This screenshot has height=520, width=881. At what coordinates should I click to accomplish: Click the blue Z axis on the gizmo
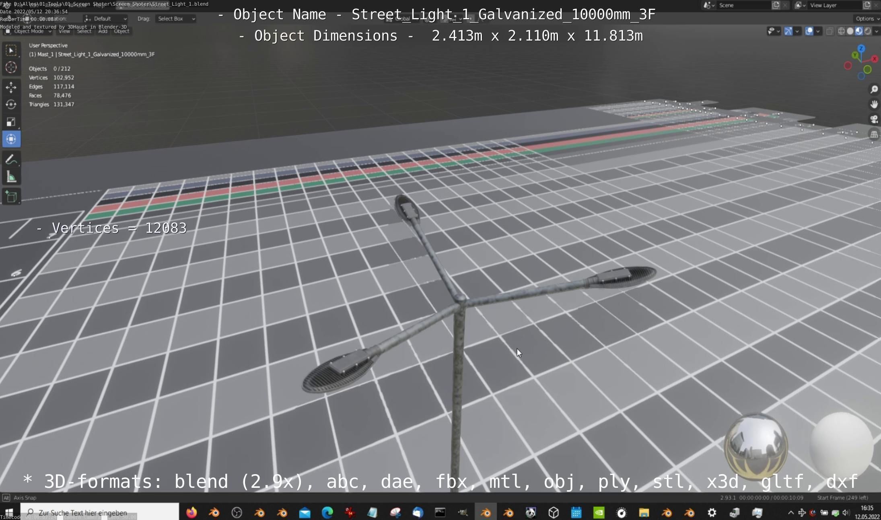point(861,48)
